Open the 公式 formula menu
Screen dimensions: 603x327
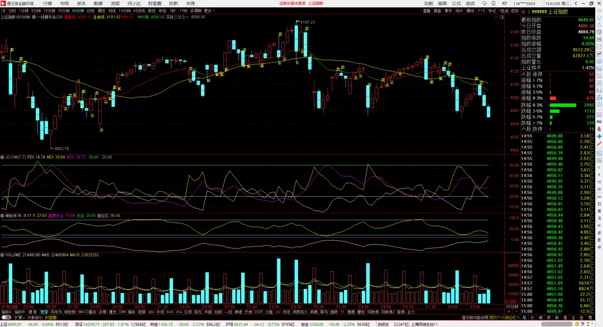pyautogui.click(x=456, y=3)
